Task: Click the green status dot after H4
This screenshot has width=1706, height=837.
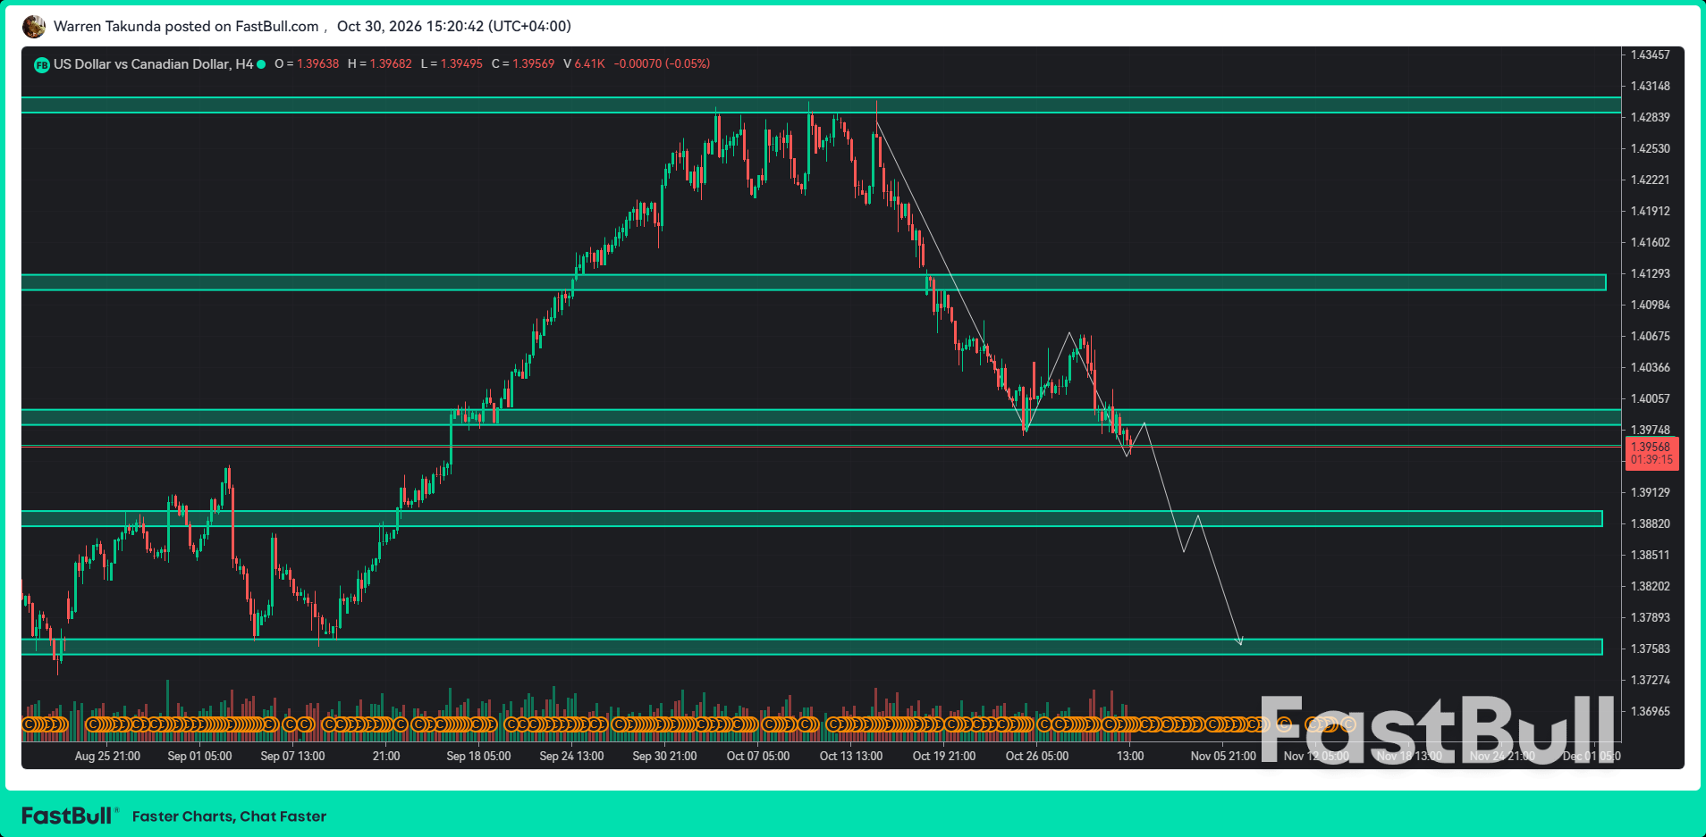Action: 261,64
